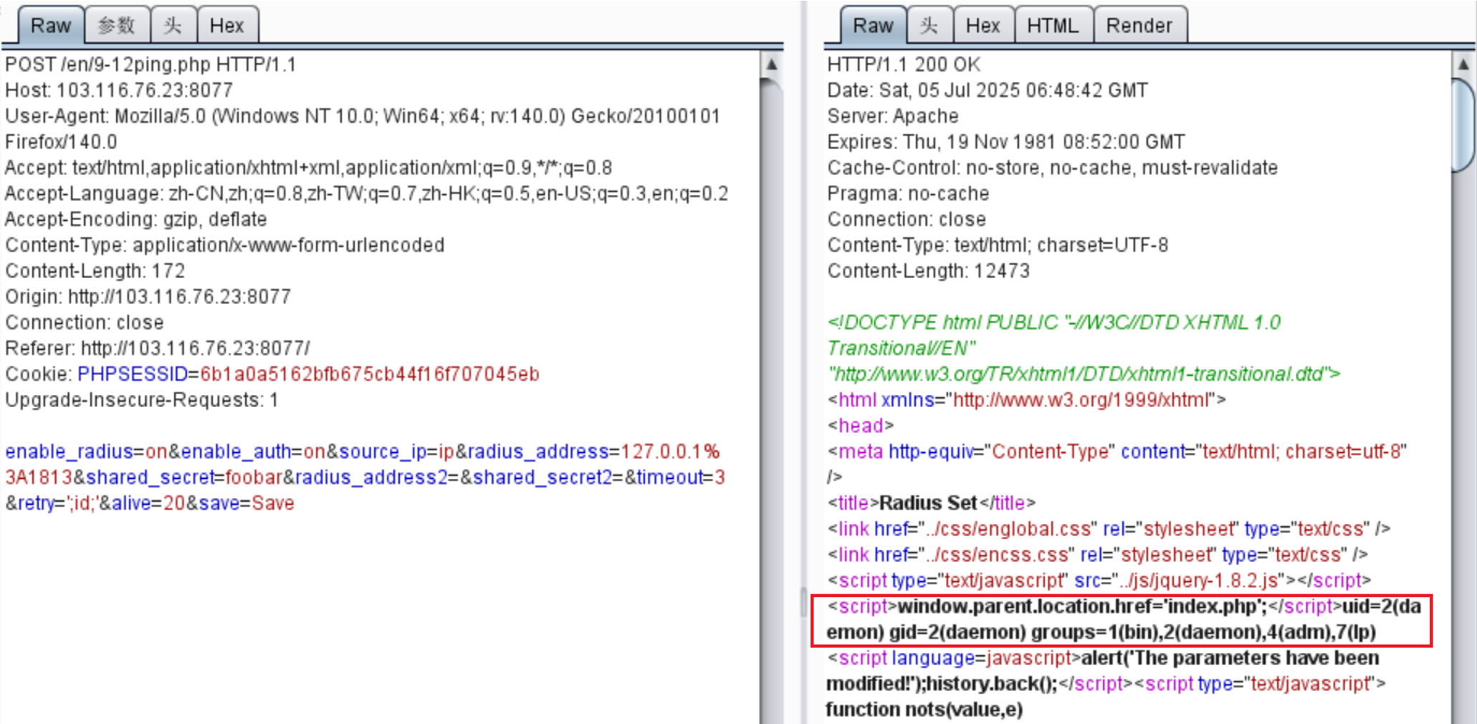Click the response pane scroll-up arrow
Viewport: 1477px width, 724px height.
click(1463, 65)
